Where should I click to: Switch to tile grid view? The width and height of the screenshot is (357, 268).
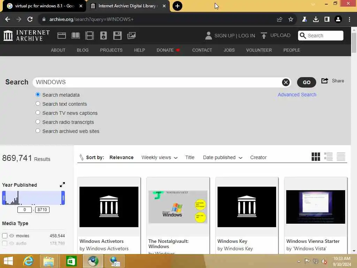316,157
